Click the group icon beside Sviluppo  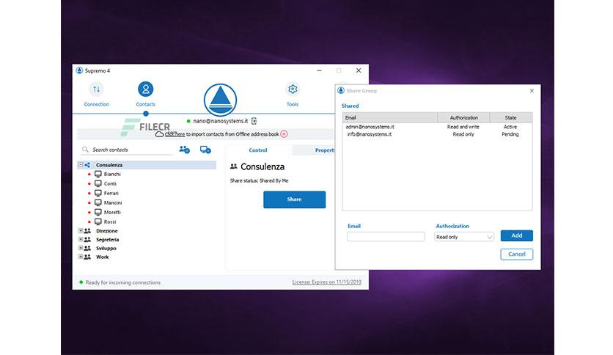[87, 248]
